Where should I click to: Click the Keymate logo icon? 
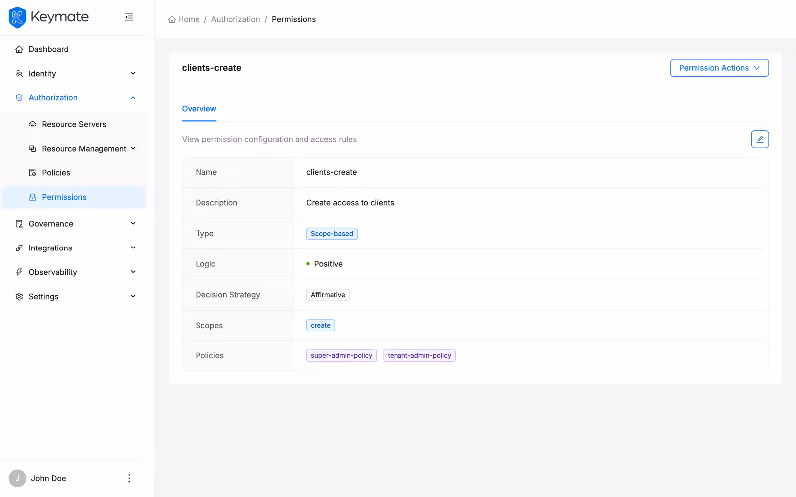coord(17,17)
